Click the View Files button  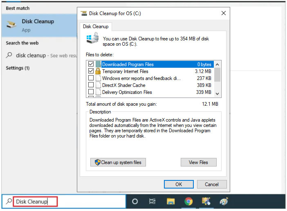coord(199,162)
